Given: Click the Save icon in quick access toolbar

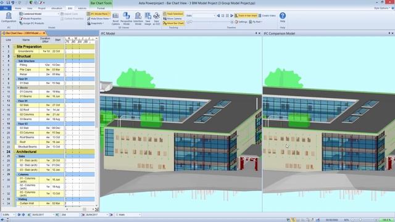Looking at the screenshot, I should click(8, 2).
